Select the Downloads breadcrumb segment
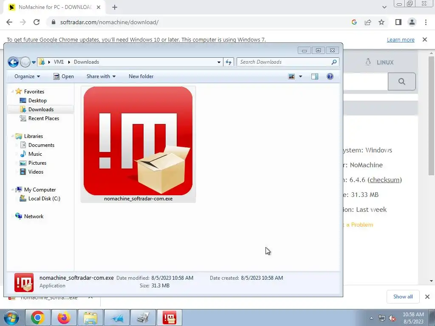435x326 pixels. (x=86, y=62)
